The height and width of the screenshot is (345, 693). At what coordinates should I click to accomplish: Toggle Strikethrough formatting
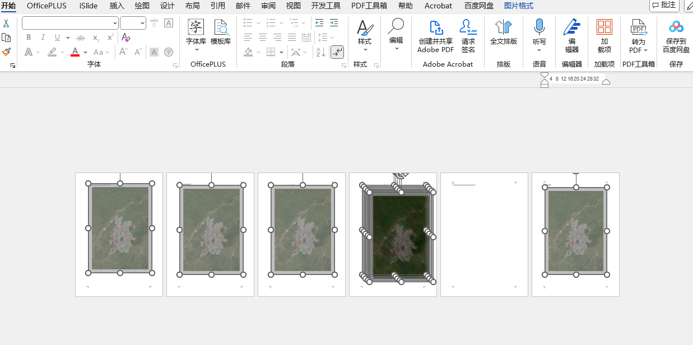[81, 38]
